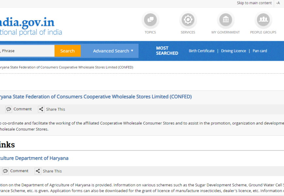Click the Services gear icon
The image size is (284, 196).
click(188, 20)
